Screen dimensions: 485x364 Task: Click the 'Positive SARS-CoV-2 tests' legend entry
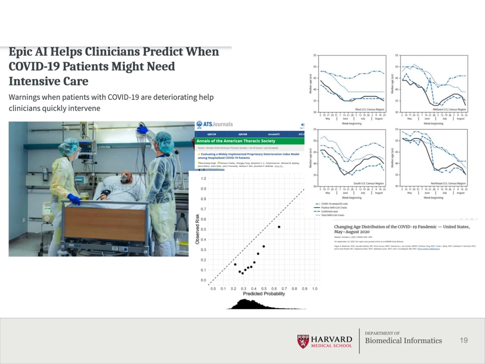tap(330, 207)
